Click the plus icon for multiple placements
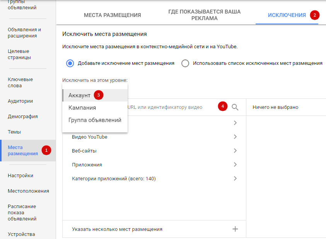The height and width of the screenshot is (239, 326). [x=235, y=229]
